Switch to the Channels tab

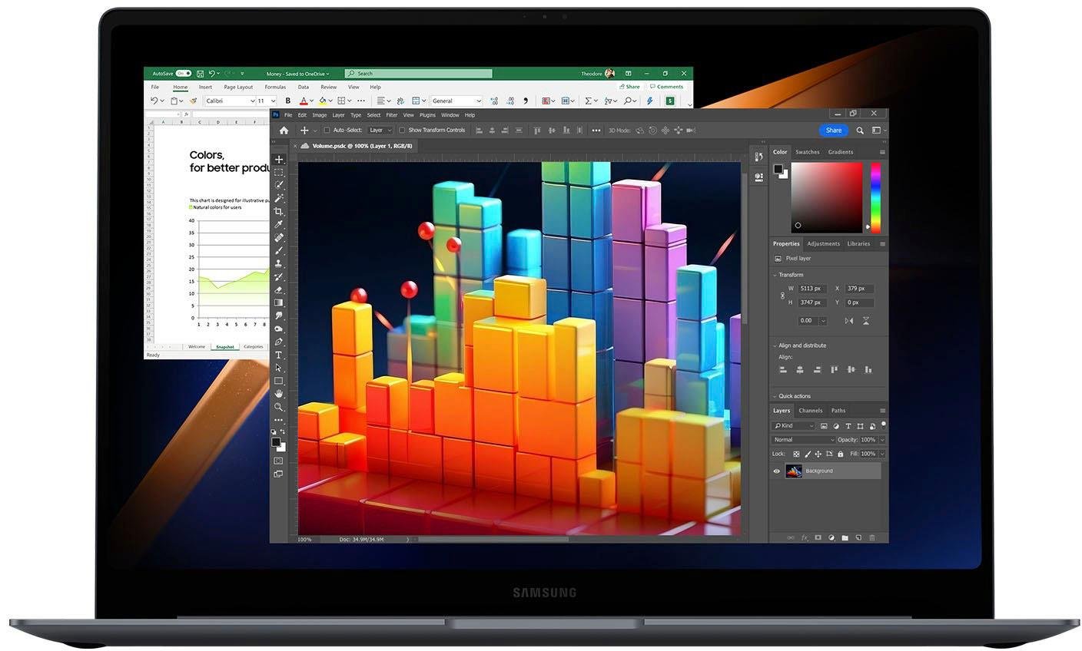click(x=810, y=411)
